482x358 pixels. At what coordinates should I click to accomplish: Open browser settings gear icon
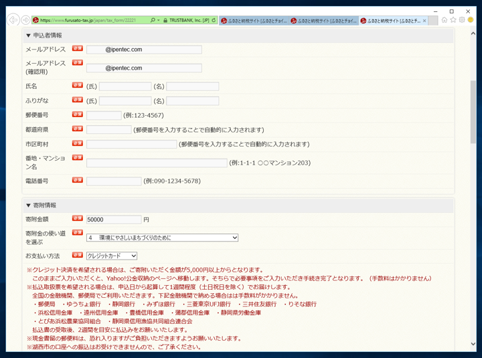(x=462, y=20)
